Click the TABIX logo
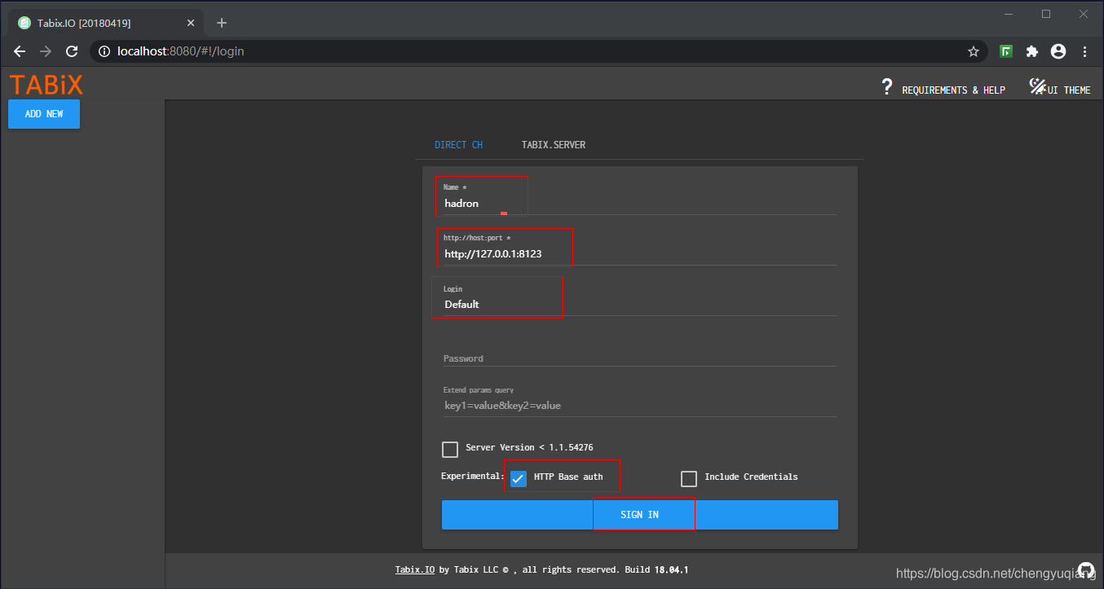This screenshot has height=589, width=1104. click(x=46, y=84)
